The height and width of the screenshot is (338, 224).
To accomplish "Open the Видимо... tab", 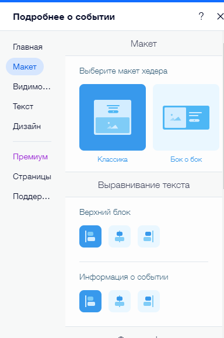I will pyautogui.click(x=32, y=86).
